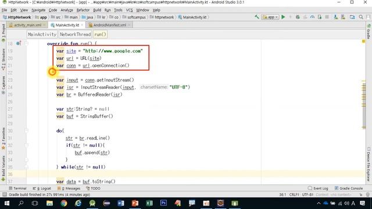The image size is (372, 209).
Task: Toggle the Structure tool window sidebar
Action: click(3, 59)
